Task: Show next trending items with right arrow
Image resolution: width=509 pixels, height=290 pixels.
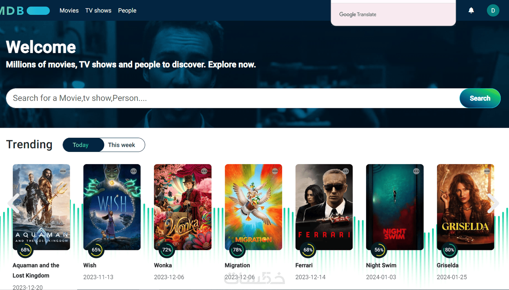Action: click(x=493, y=203)
